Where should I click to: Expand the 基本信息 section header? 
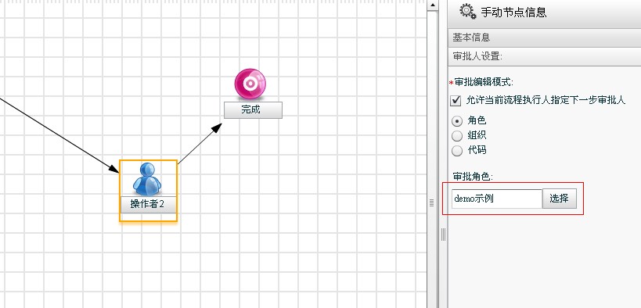coord(545,38)
